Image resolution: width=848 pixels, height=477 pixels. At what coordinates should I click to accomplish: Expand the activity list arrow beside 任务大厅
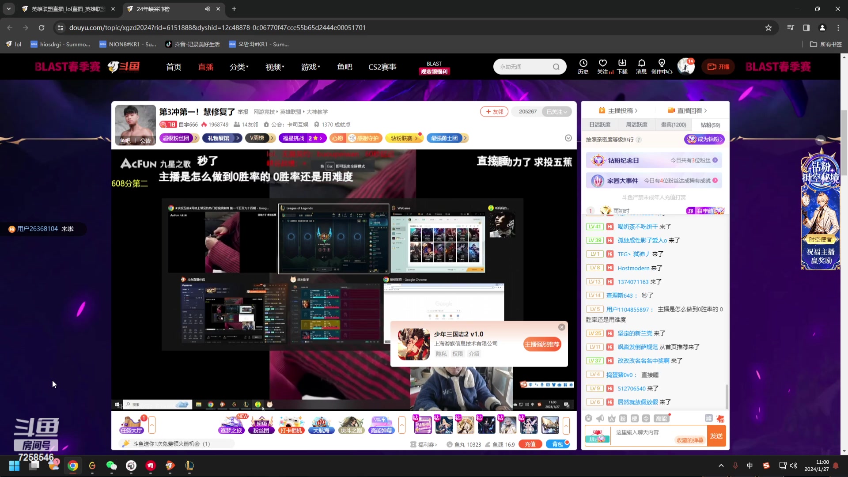coord(152,425)
